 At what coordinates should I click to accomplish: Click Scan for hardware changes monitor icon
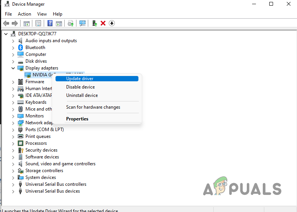coord(83,24)
